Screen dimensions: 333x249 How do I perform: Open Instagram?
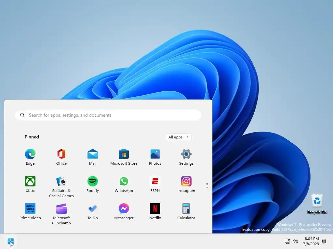point(186,184)
